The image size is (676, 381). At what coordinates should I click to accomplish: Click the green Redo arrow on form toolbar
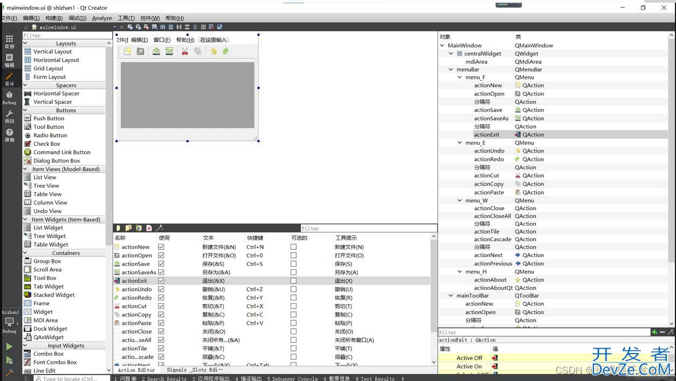226,51
